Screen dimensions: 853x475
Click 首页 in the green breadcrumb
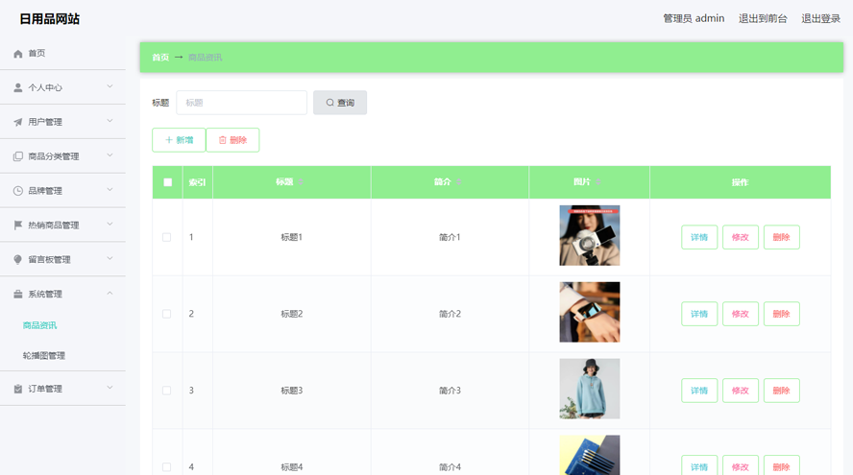(160, 57)
